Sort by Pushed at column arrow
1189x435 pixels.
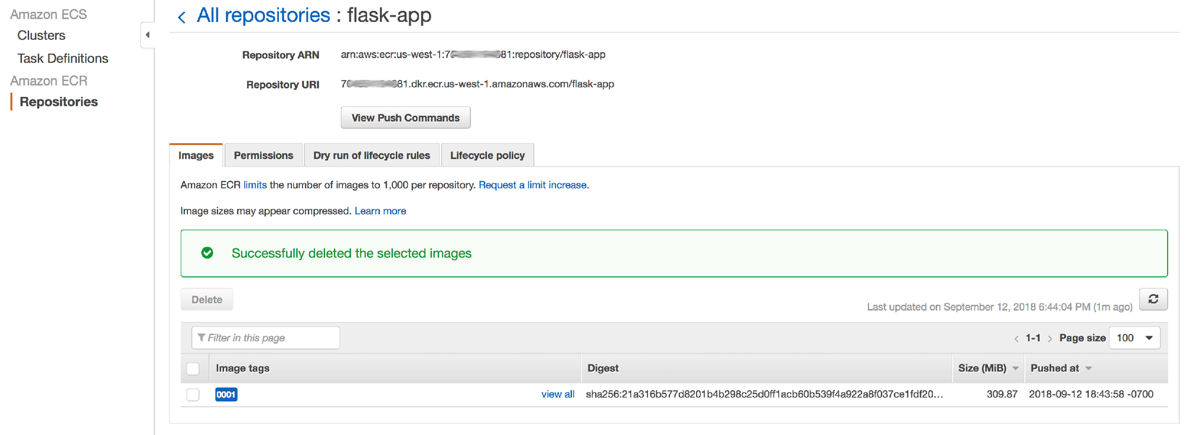click(1089, 368)
